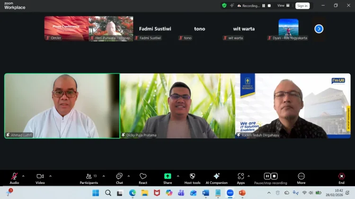
Task: Show next participants with blue arrow
Action: pyautogui.click(x=319, y=29)
